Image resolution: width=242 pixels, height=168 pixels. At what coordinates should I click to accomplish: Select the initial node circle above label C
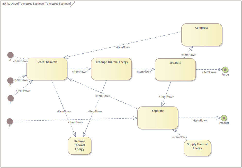[10, 121]
